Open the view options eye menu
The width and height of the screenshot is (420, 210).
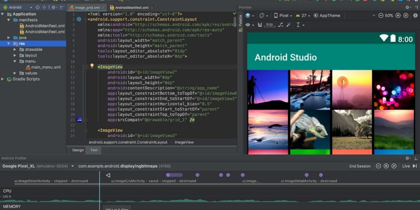pos(249,25)
